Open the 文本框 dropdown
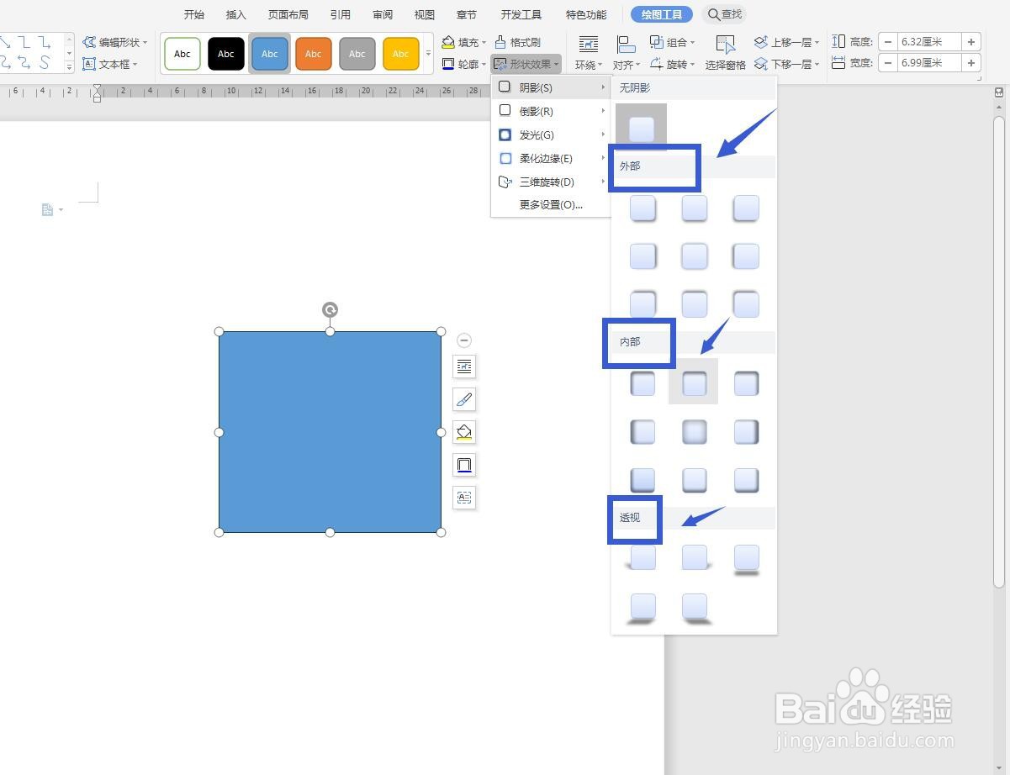 click(110, 64)
